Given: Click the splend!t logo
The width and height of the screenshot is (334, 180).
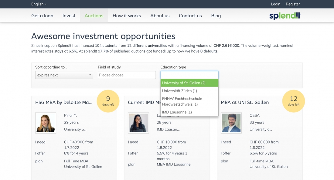Looking at the screenshot, I should tap(285, 16).
